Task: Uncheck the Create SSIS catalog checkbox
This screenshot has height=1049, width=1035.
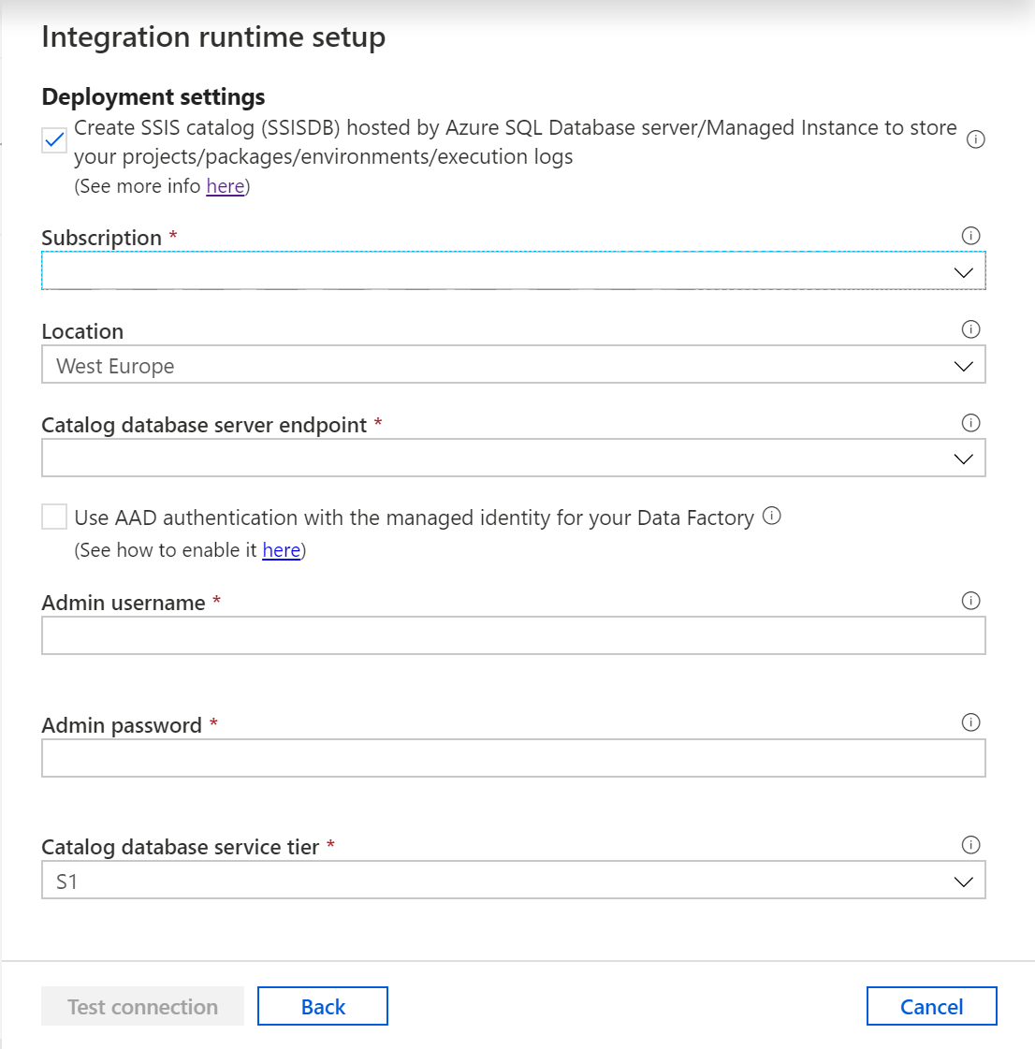Action: tap(54, 140)
